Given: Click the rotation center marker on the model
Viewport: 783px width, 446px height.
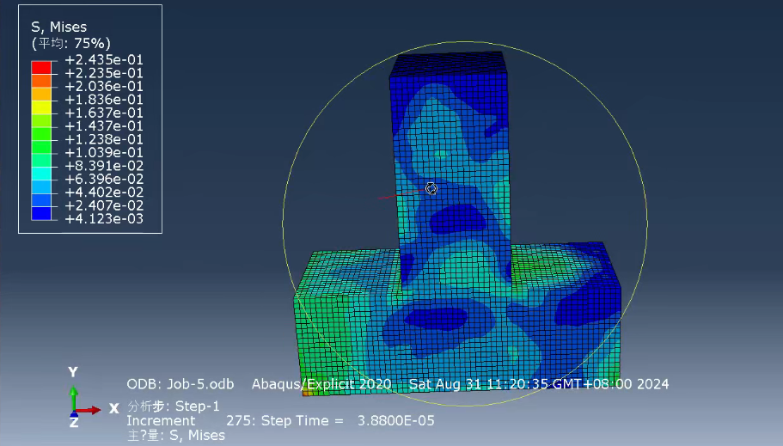Looking at the screenshot, I should coord(431,188).
